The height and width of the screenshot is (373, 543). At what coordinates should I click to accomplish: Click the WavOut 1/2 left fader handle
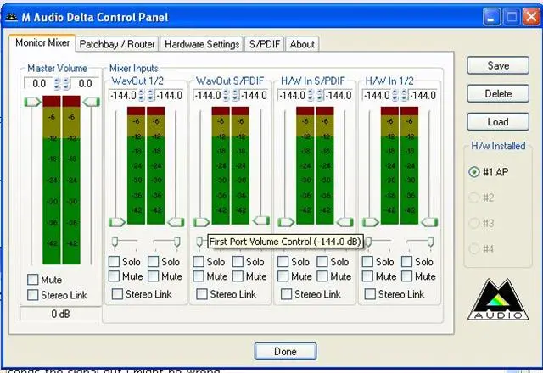tap(117, 221)
